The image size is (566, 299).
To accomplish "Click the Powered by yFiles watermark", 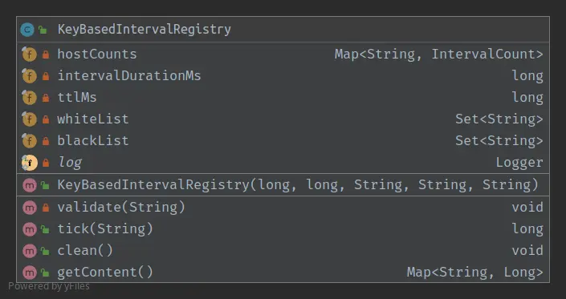I will pos(49,286).
